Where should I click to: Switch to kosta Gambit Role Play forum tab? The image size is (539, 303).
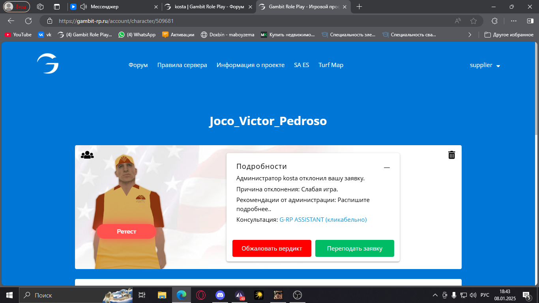tap(209, 7)
